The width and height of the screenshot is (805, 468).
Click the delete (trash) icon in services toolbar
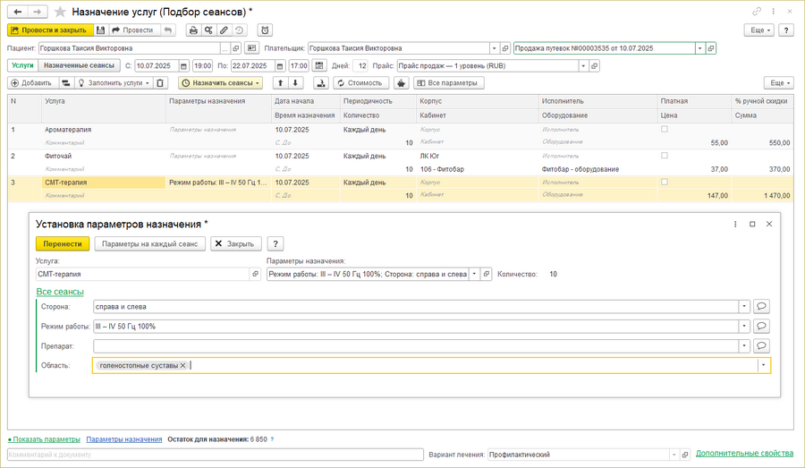click(x=160, y=83)
